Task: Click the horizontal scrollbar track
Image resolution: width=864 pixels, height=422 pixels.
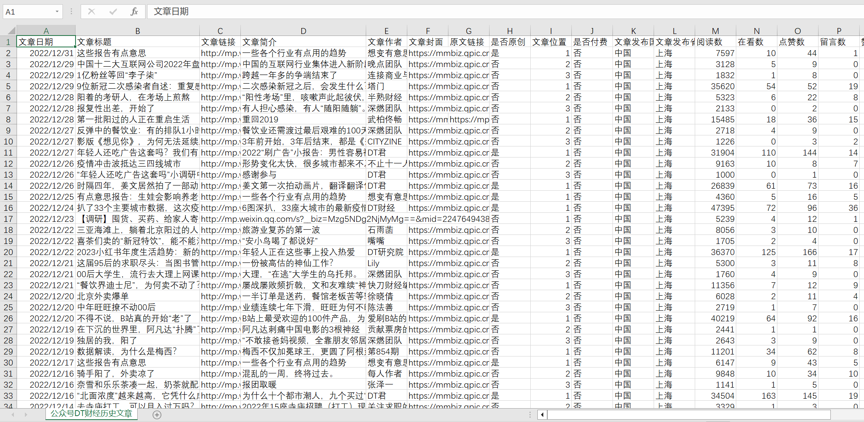Action: (x=689, y=414)
